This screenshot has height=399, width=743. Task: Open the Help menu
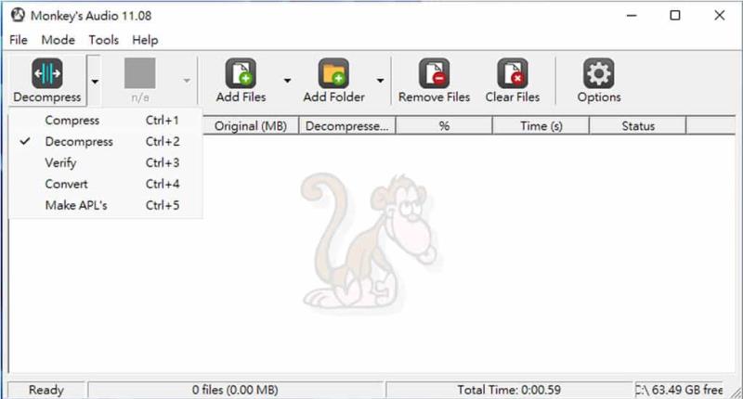(x=145, y=40)
